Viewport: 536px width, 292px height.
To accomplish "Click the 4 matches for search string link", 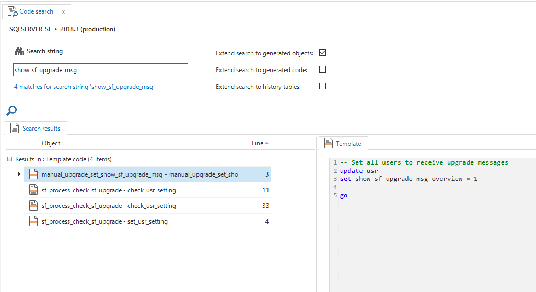I will pos(84,87).
